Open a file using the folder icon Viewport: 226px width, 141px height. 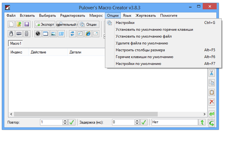[x=19, y=24]
